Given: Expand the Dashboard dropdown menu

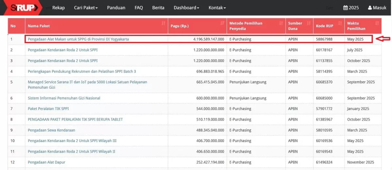Looking at the screenshot, I should click(x=186, y=8).
